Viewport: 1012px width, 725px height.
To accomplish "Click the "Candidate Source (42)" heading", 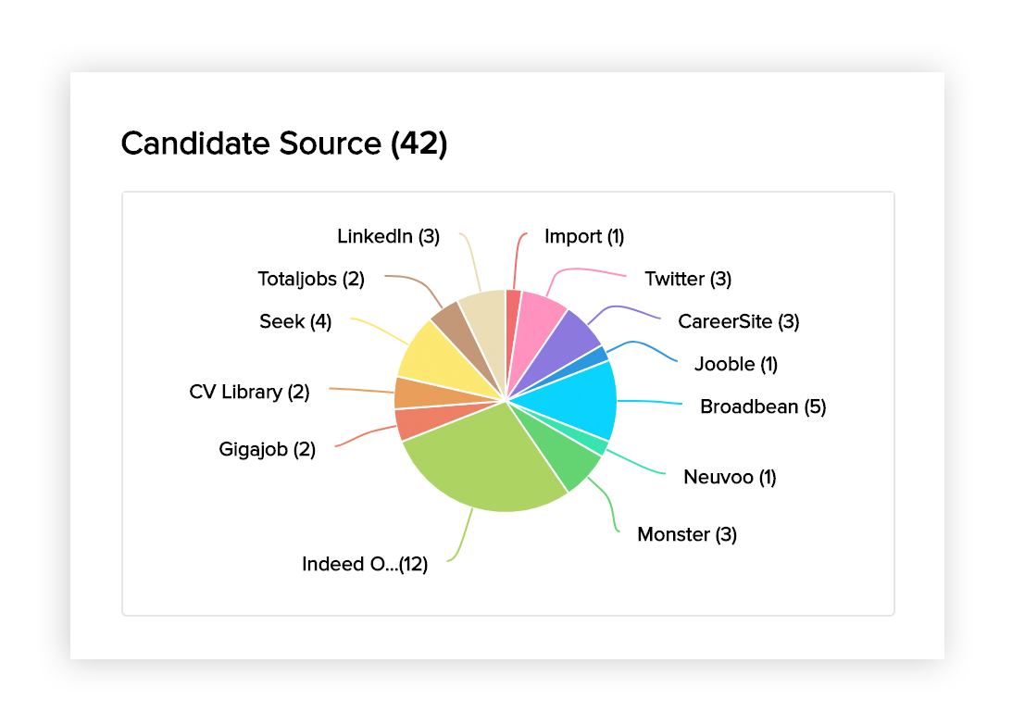I will click(x=284, y=144).
